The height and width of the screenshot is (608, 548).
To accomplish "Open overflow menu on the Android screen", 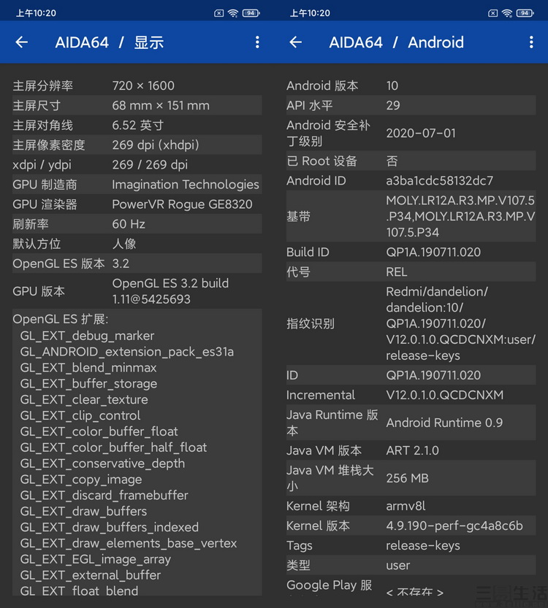I will [x=531, y=42].
